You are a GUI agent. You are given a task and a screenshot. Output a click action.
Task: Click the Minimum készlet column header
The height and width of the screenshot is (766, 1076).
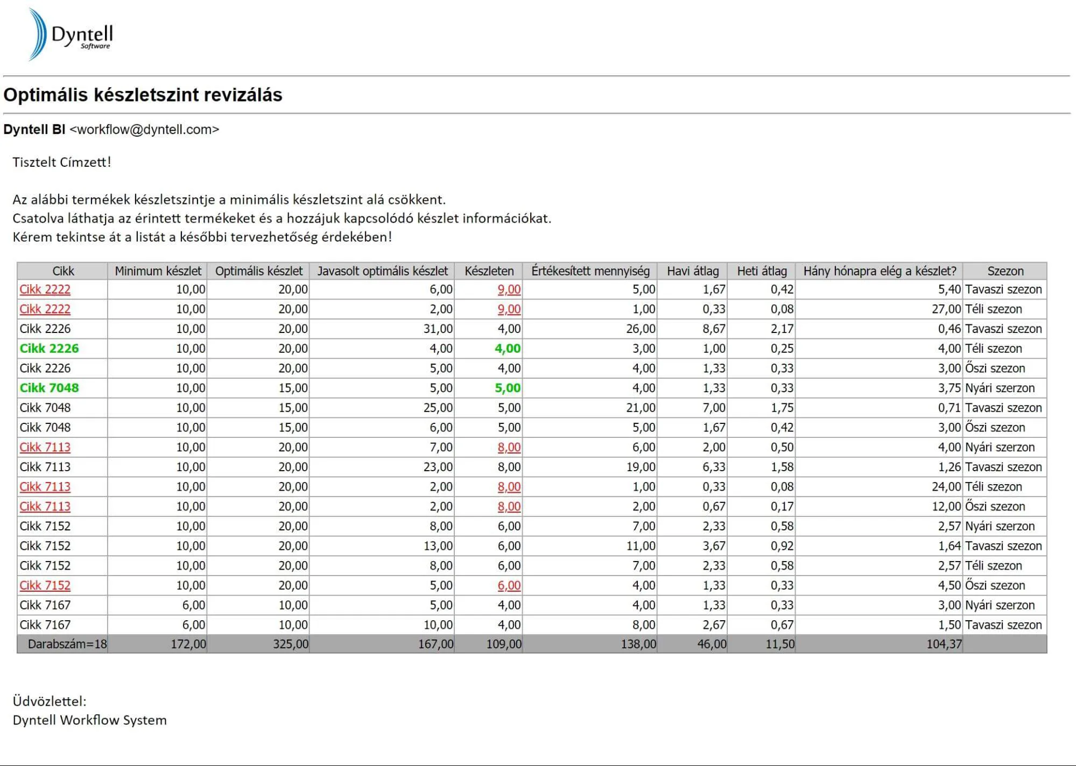[x=158, y=271]
